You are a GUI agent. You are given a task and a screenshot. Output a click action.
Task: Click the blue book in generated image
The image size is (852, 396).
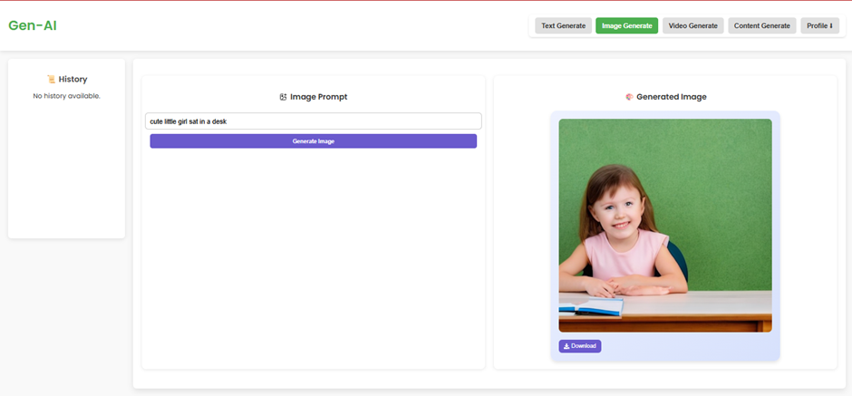point(590,308)
